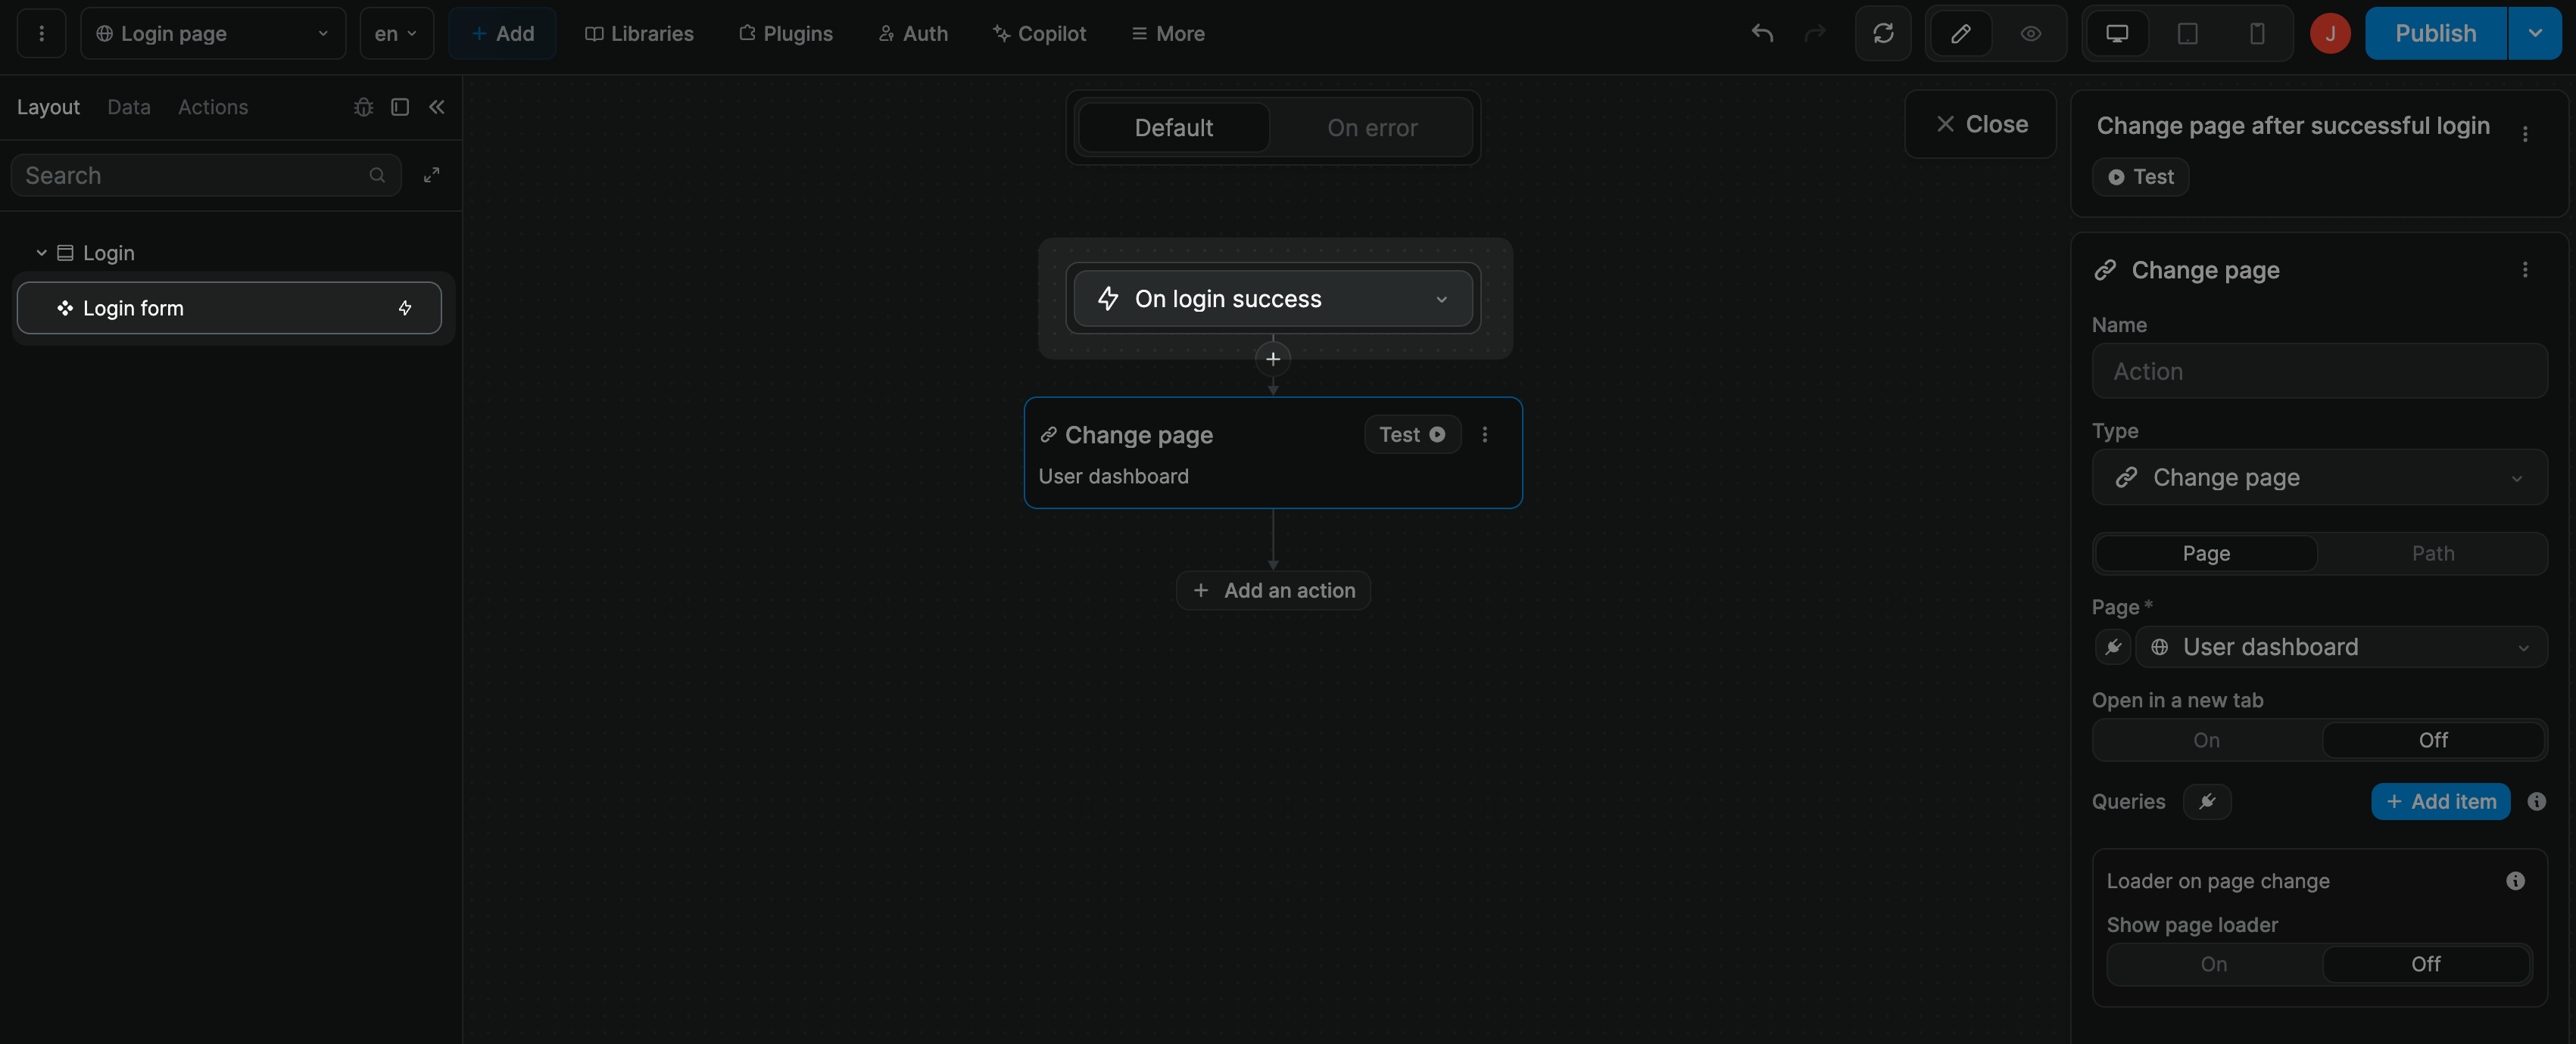Image resolution: width=2576 pixels, height=1044 pixels.
Task: Select the pencil edit mode icon
Action: (1960, 33)
